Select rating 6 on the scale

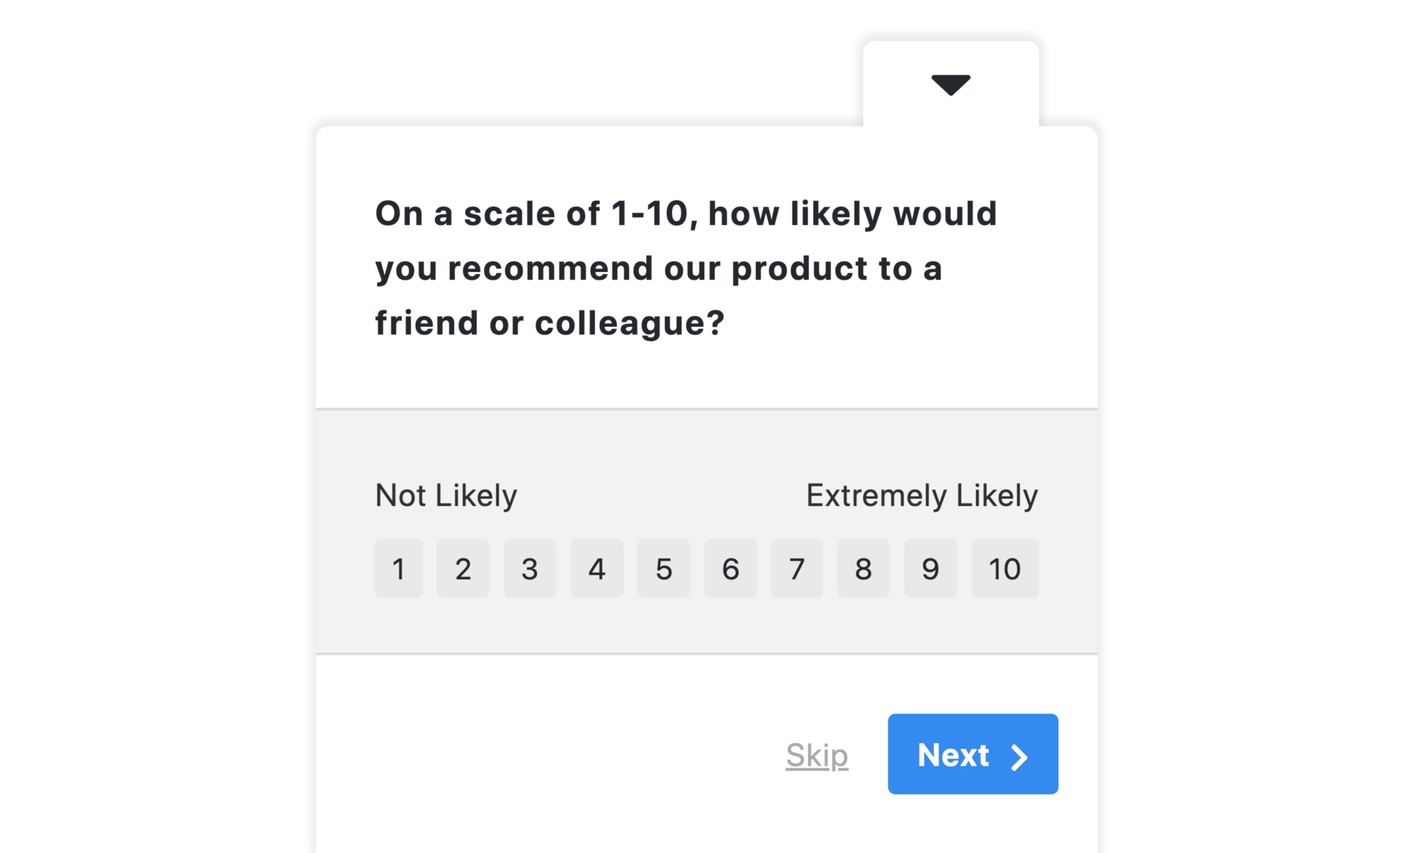(730, 568)
